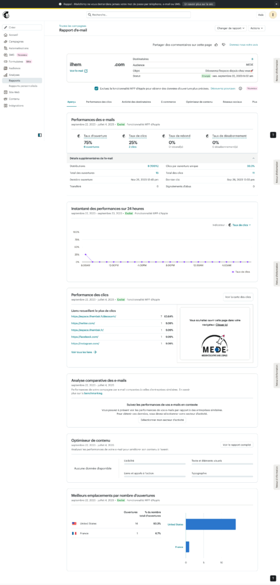Open the Actions dropdown
Viewport: 280px width, 585px height.
point(257,28)
